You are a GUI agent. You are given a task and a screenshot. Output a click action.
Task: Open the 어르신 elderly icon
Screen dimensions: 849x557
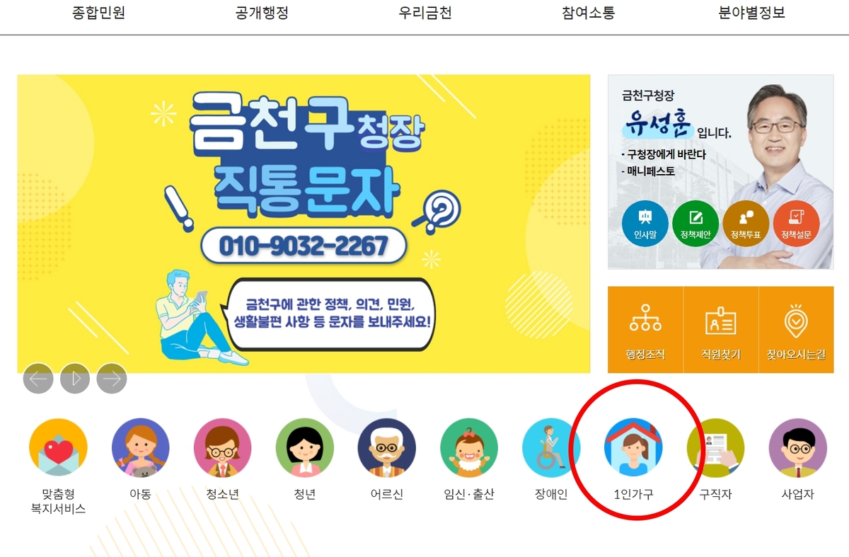pos(387,447)
